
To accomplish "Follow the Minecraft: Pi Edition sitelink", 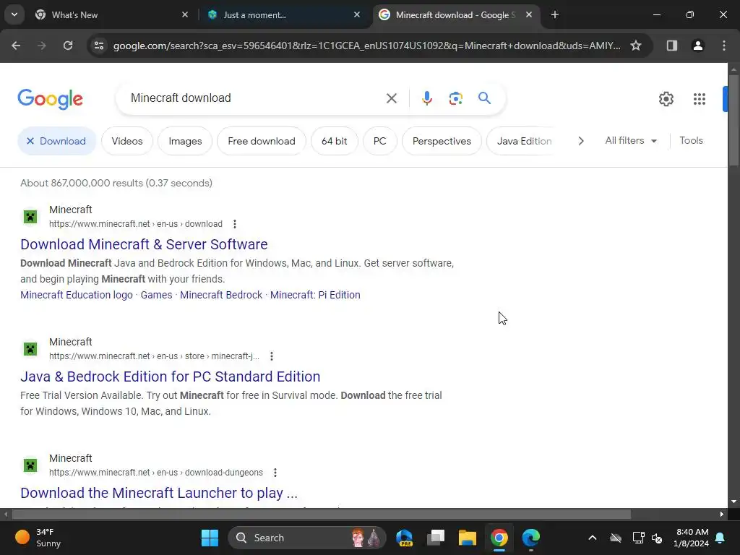I will 315,295.
